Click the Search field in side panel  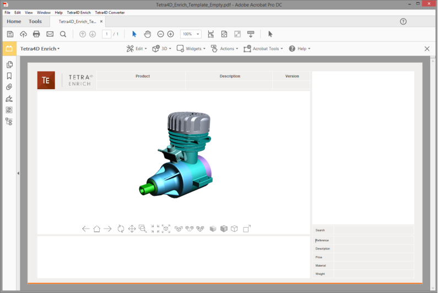pos(374,230)
